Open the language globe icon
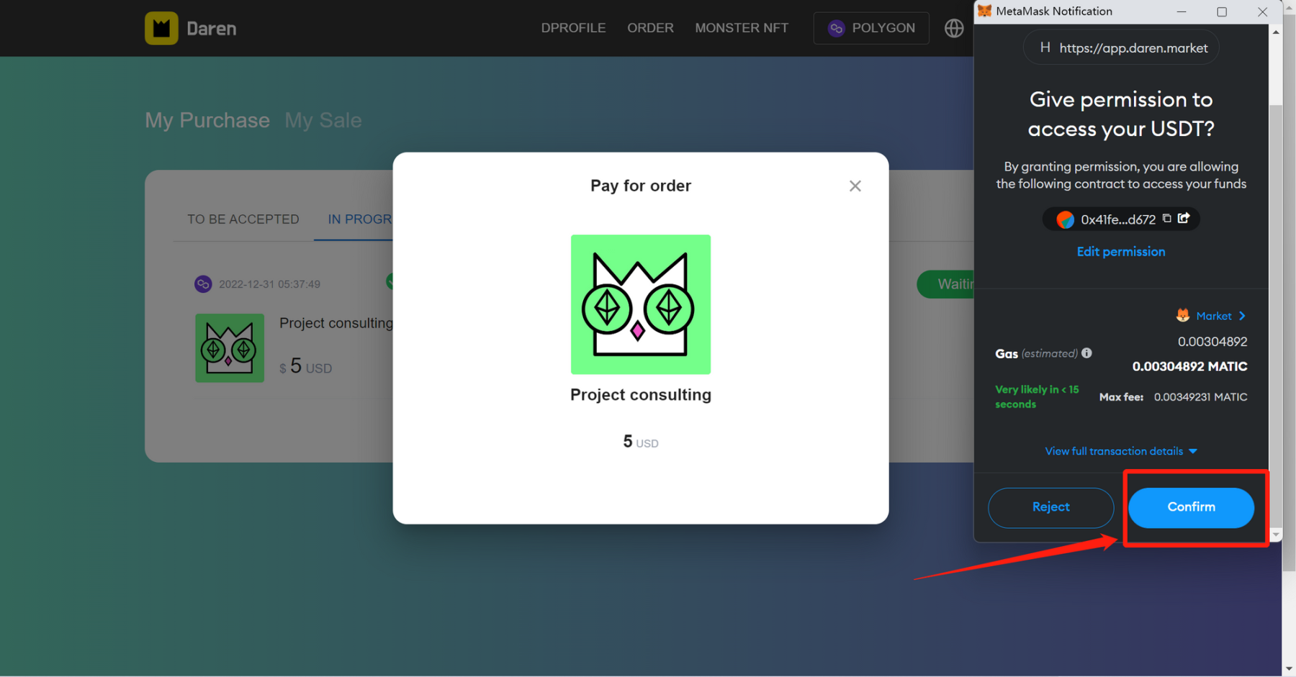Viewport: 1296px width, 677px height. (x=954, y=28)
